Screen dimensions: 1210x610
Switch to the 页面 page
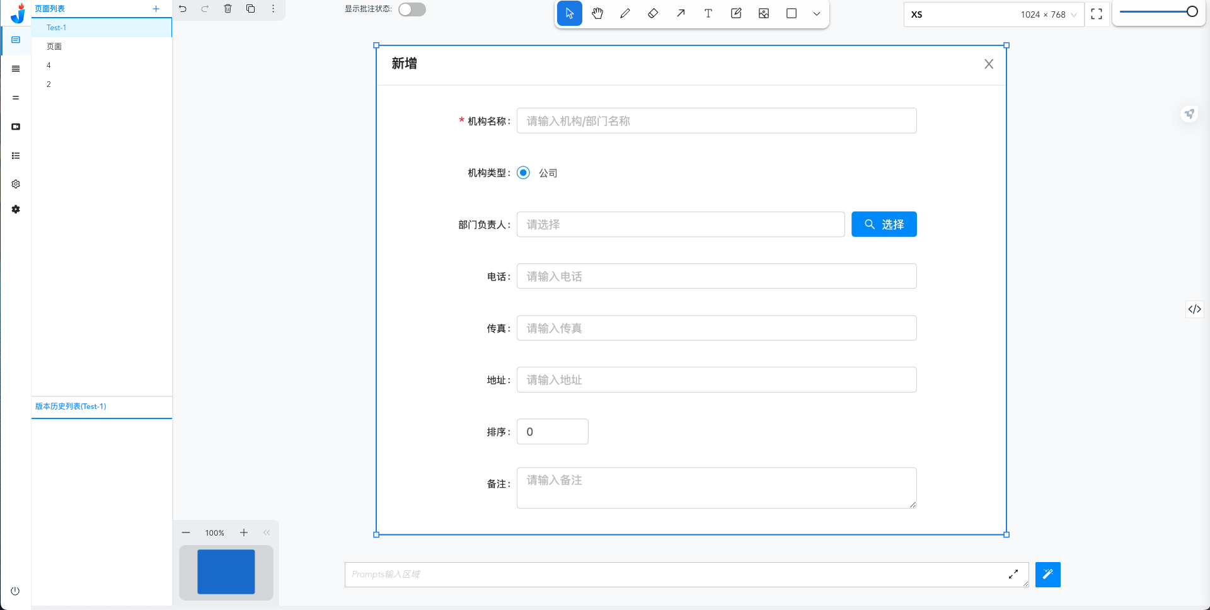[54, 46]
